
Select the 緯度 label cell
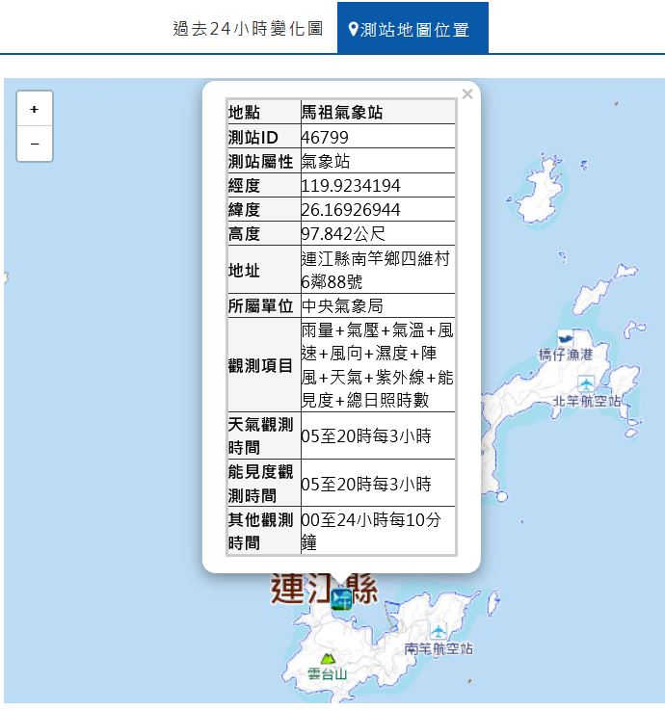264,209
